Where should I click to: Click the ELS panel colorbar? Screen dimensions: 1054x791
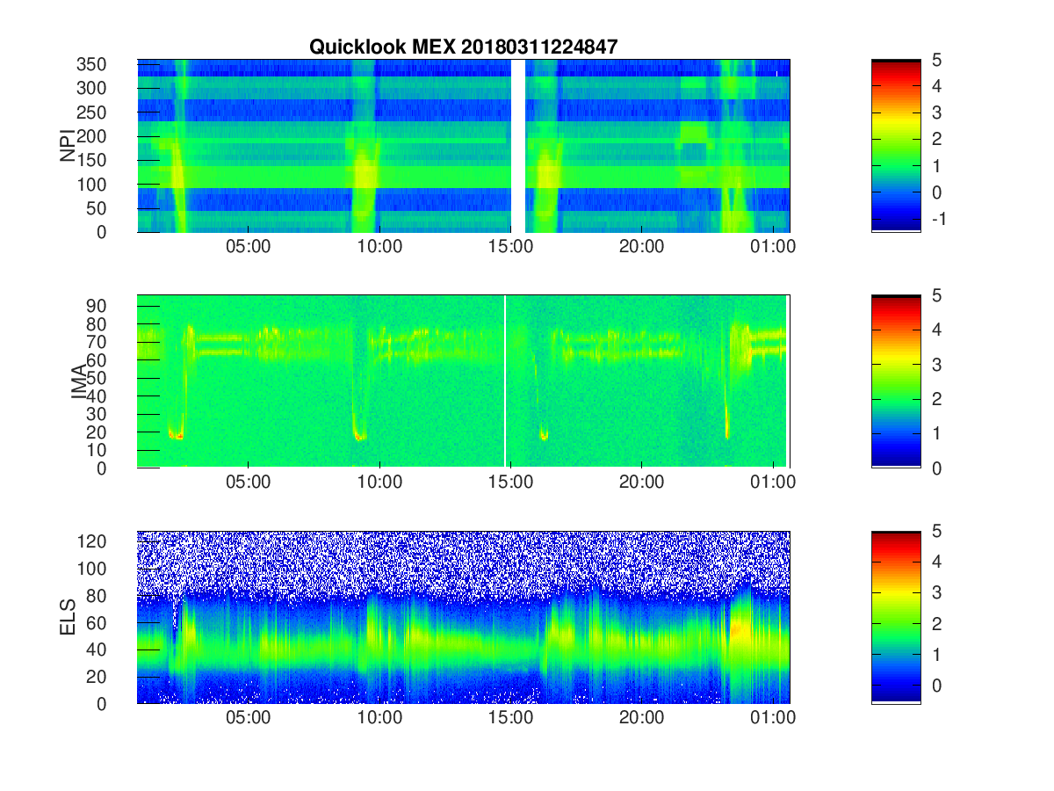pyautogui.click(x=896, y=617)
